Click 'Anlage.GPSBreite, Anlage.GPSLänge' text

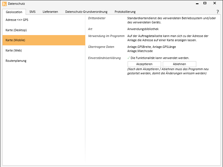[152, 47]
